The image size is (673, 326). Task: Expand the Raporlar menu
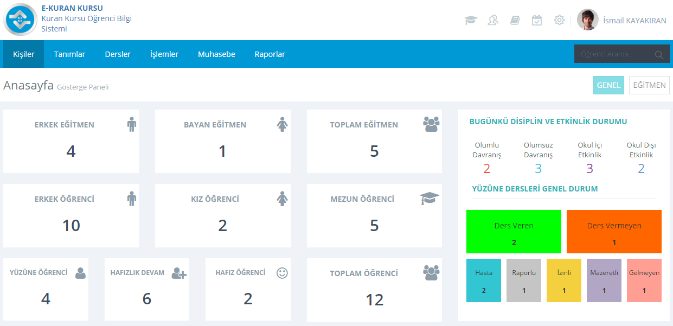[270, 54]
